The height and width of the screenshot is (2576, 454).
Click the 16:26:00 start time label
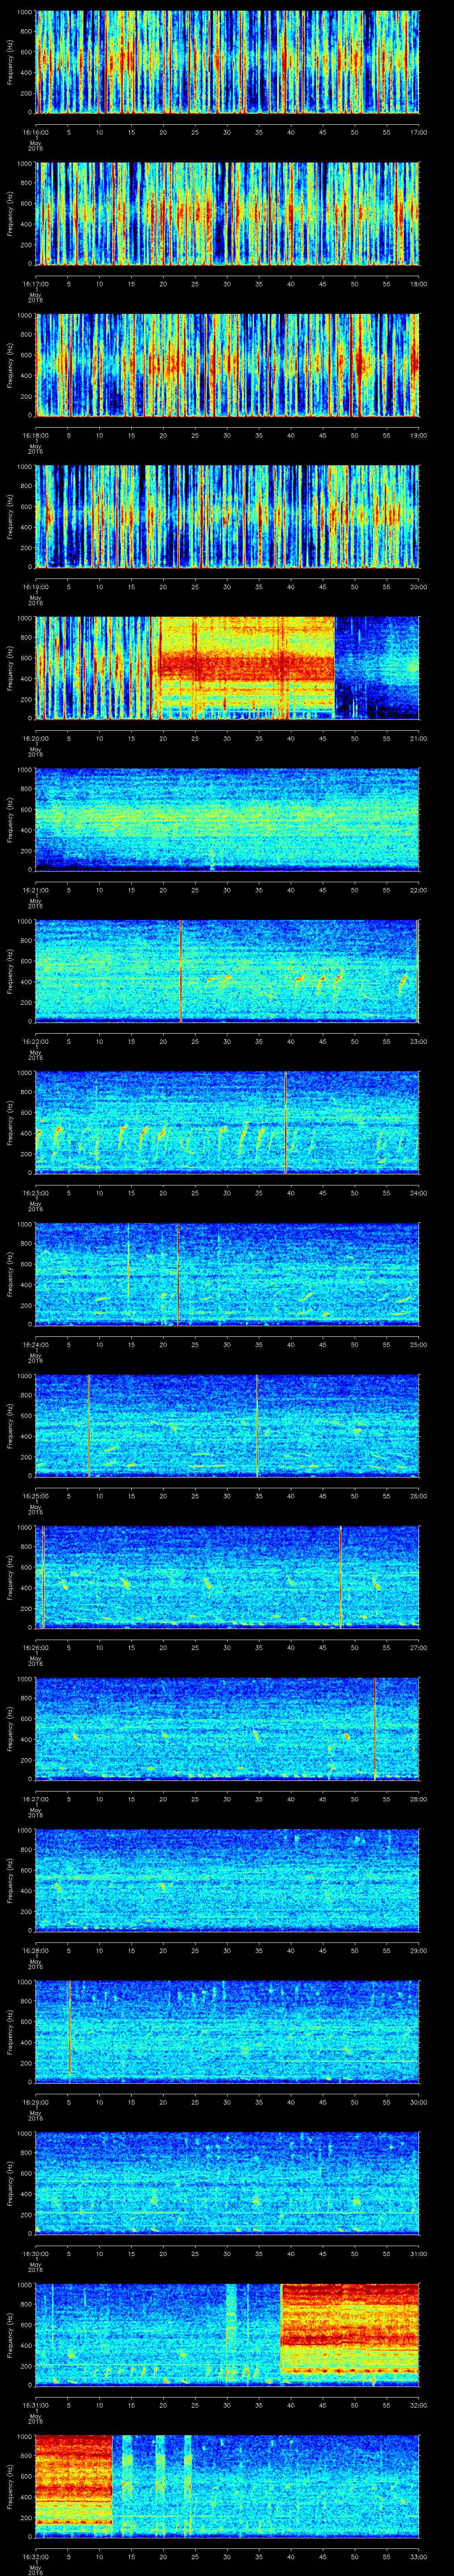(35, 1647)
